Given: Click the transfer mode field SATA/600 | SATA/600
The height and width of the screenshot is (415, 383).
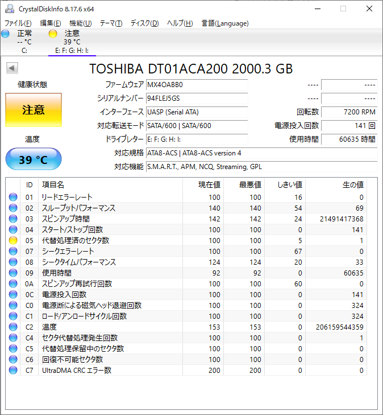Looking at the screenshot, I should point(197,126).
